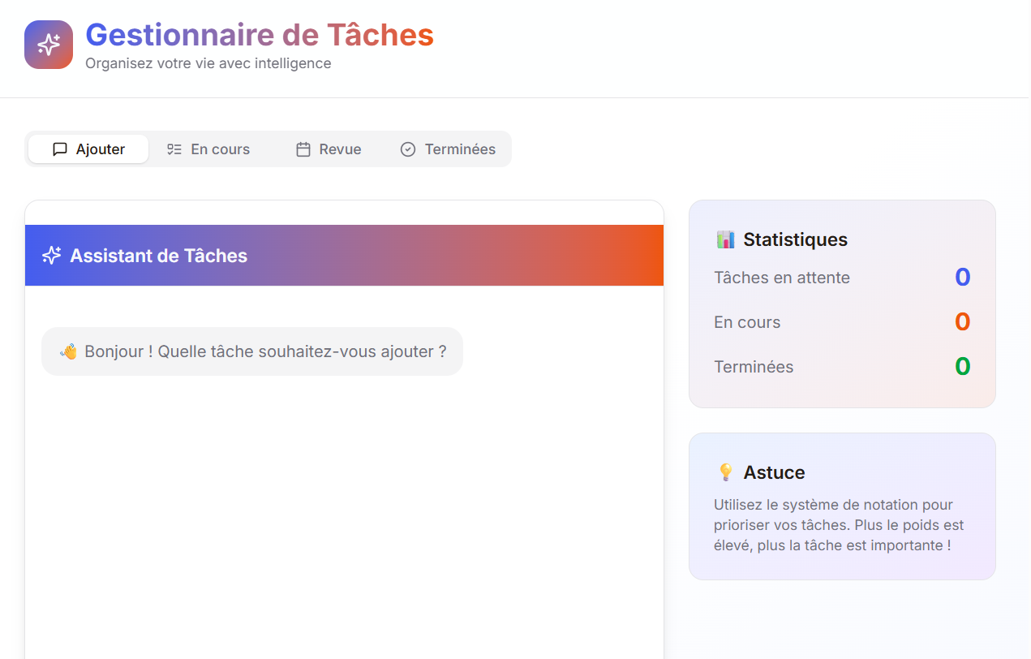Click the calendar icon on the Revue tab
Screen dimensions: 1031x659
coord(303,149)
